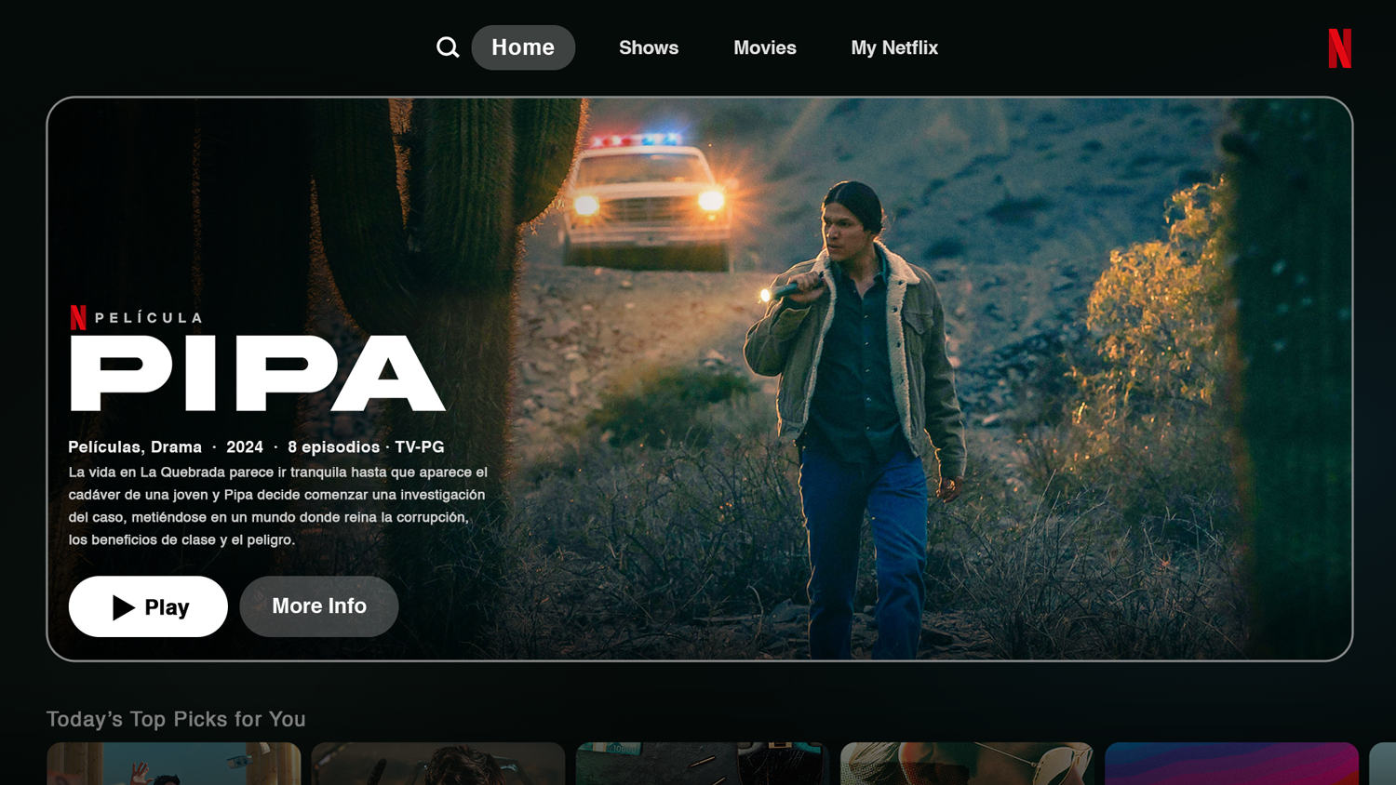Click Today's Top Picks for You heading
1396x785 pixels.
176,719
